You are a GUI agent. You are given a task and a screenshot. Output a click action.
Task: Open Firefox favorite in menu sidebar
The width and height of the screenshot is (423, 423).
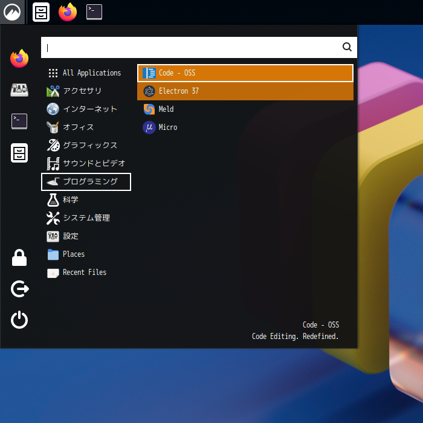(x=19, y=58)
